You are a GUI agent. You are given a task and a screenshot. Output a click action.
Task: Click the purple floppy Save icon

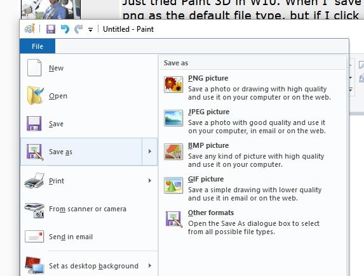pyautogui.click(x=34, y=124)
